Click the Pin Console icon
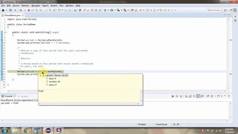Image resolution: width=238 pixels, height=134 pixels. pos(208,96)
